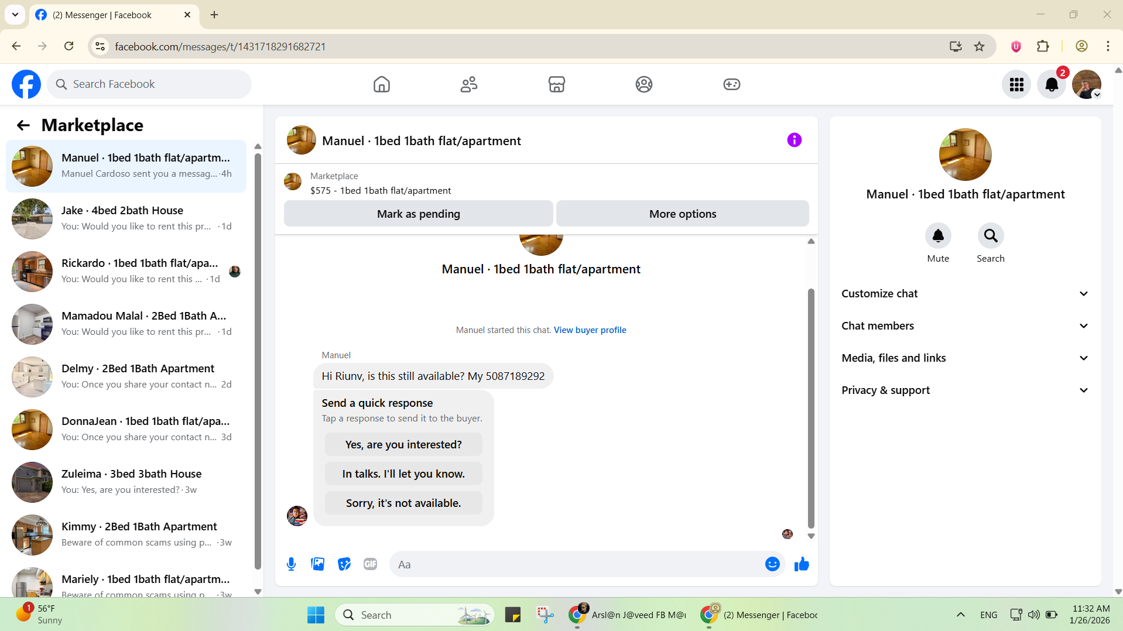Open Zuleima 3bed 3bath House conversation
Screen dimensions: 1123x631
tap(126, 482)
